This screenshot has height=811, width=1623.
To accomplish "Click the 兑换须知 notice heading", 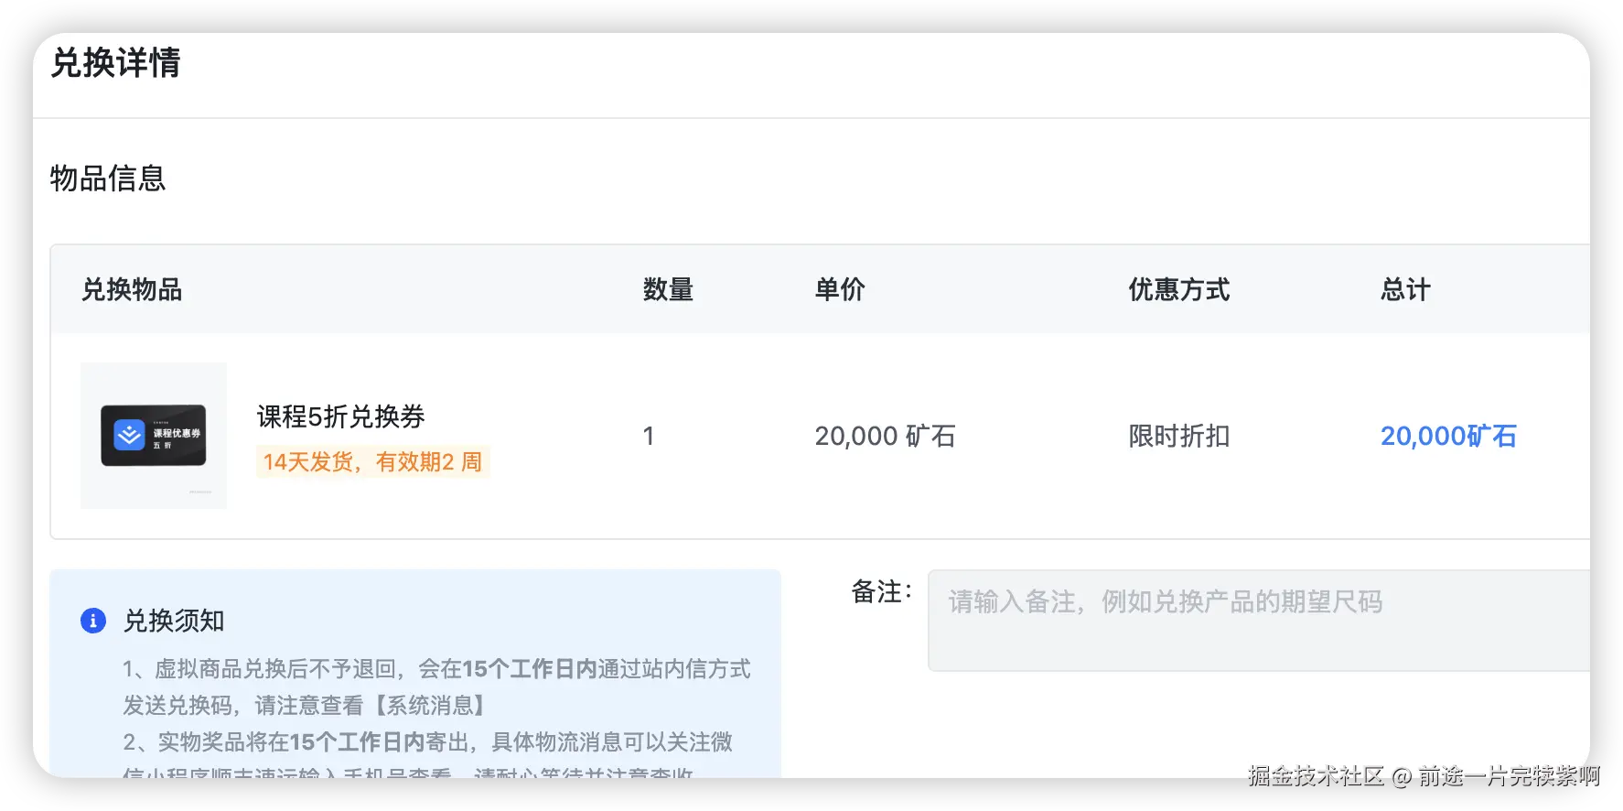I will pos(174,621).
